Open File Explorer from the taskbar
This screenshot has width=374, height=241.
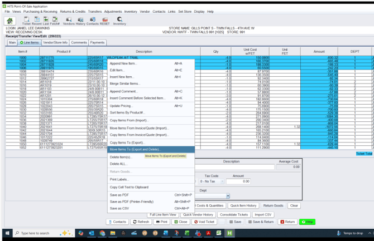pyautogui.click(x=113, y=233)
